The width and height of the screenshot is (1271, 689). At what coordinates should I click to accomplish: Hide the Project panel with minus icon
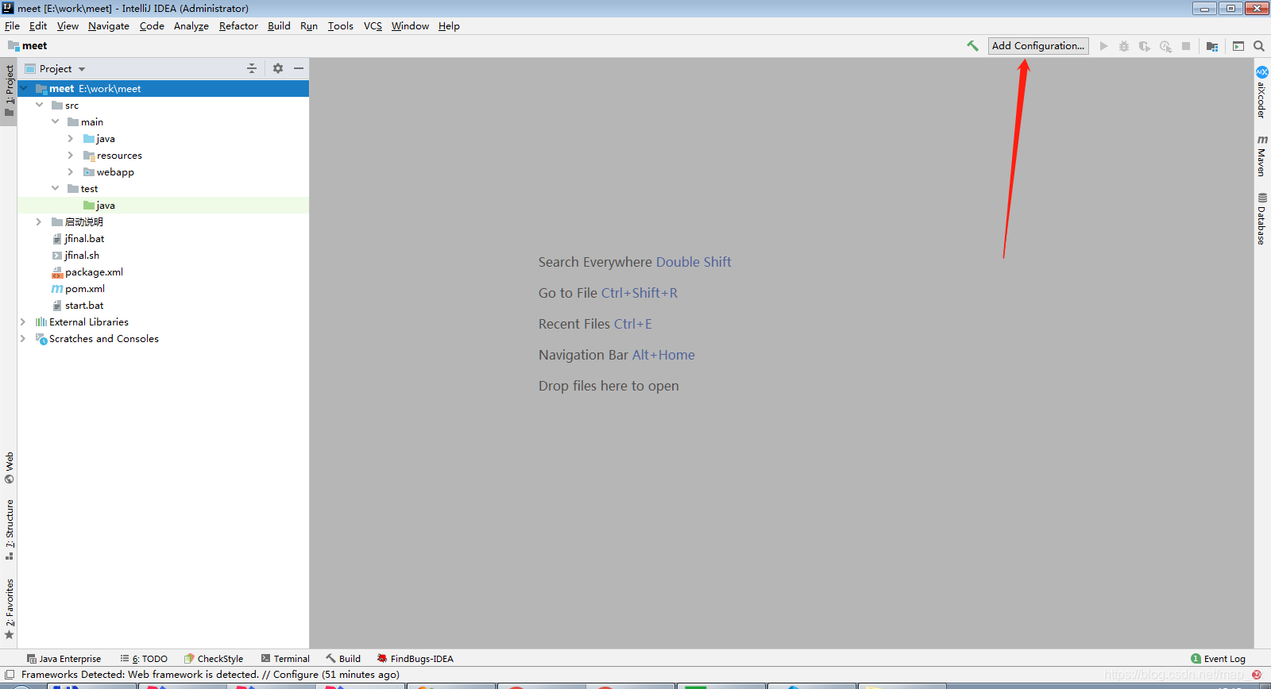click(299, 68)
